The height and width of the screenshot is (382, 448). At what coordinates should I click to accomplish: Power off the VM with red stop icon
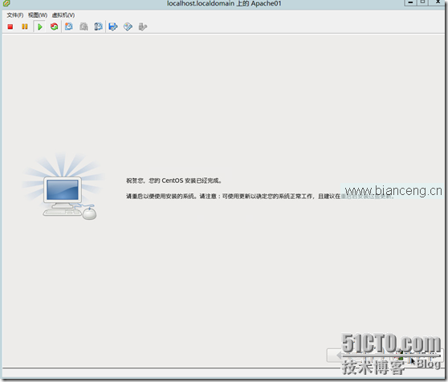(x=10, y=26)
